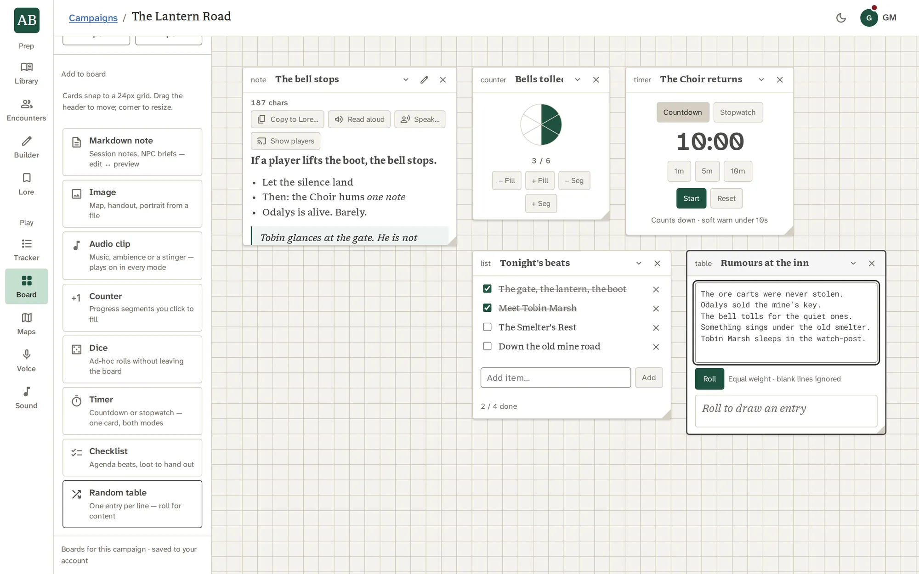Collapse the Bells tolled counter card
Screen dimensions: 919x574
[x=578, y=79]
